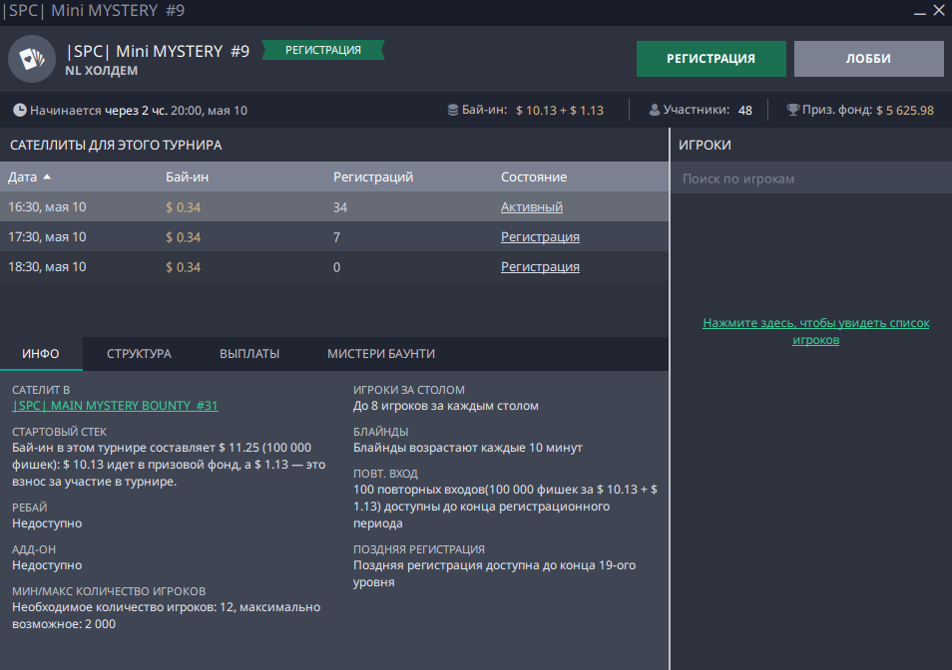Image resolution: width=952 pixels, height=670 pixels.
Task: Open the Регистрация link for 18:30 satellite
Action: tap(540, 267)
